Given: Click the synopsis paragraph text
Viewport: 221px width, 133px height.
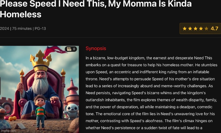Looking at the screenshot, I should 152,93.
